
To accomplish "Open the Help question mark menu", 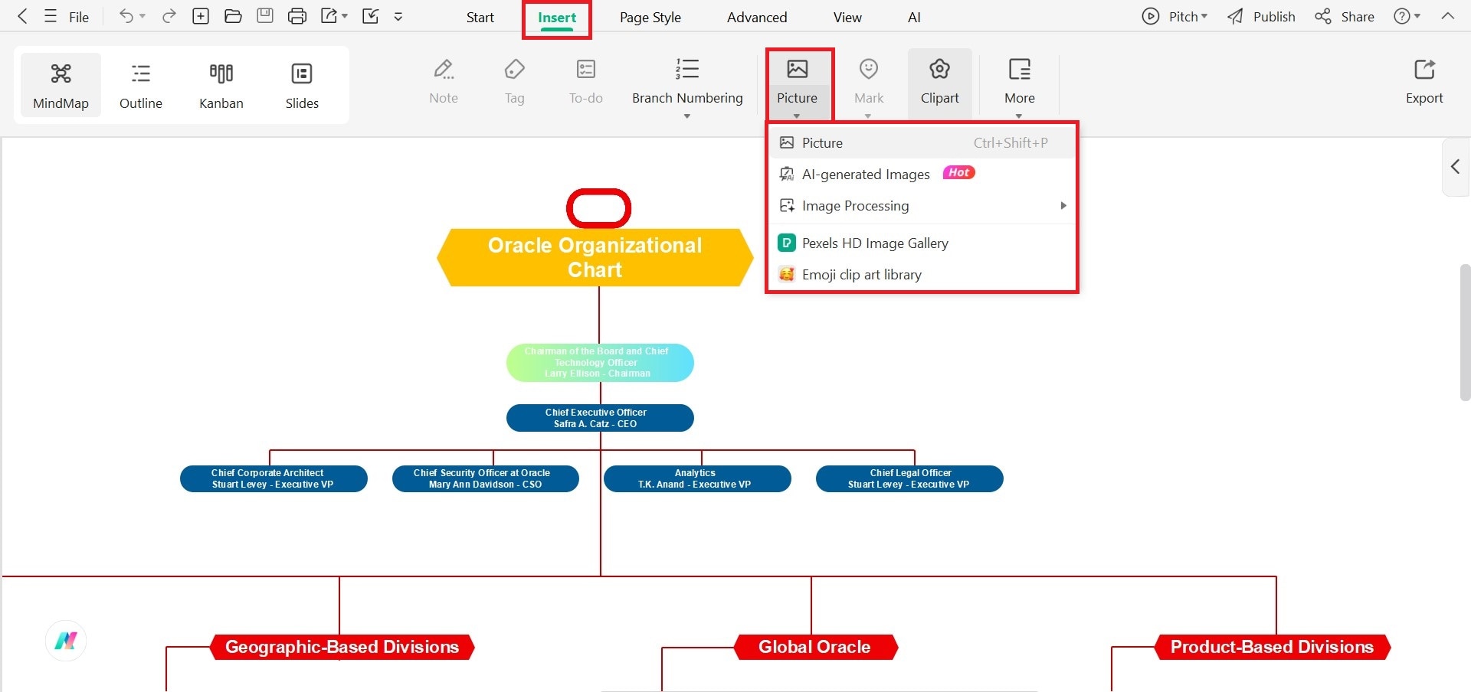I will (1407, 16).
